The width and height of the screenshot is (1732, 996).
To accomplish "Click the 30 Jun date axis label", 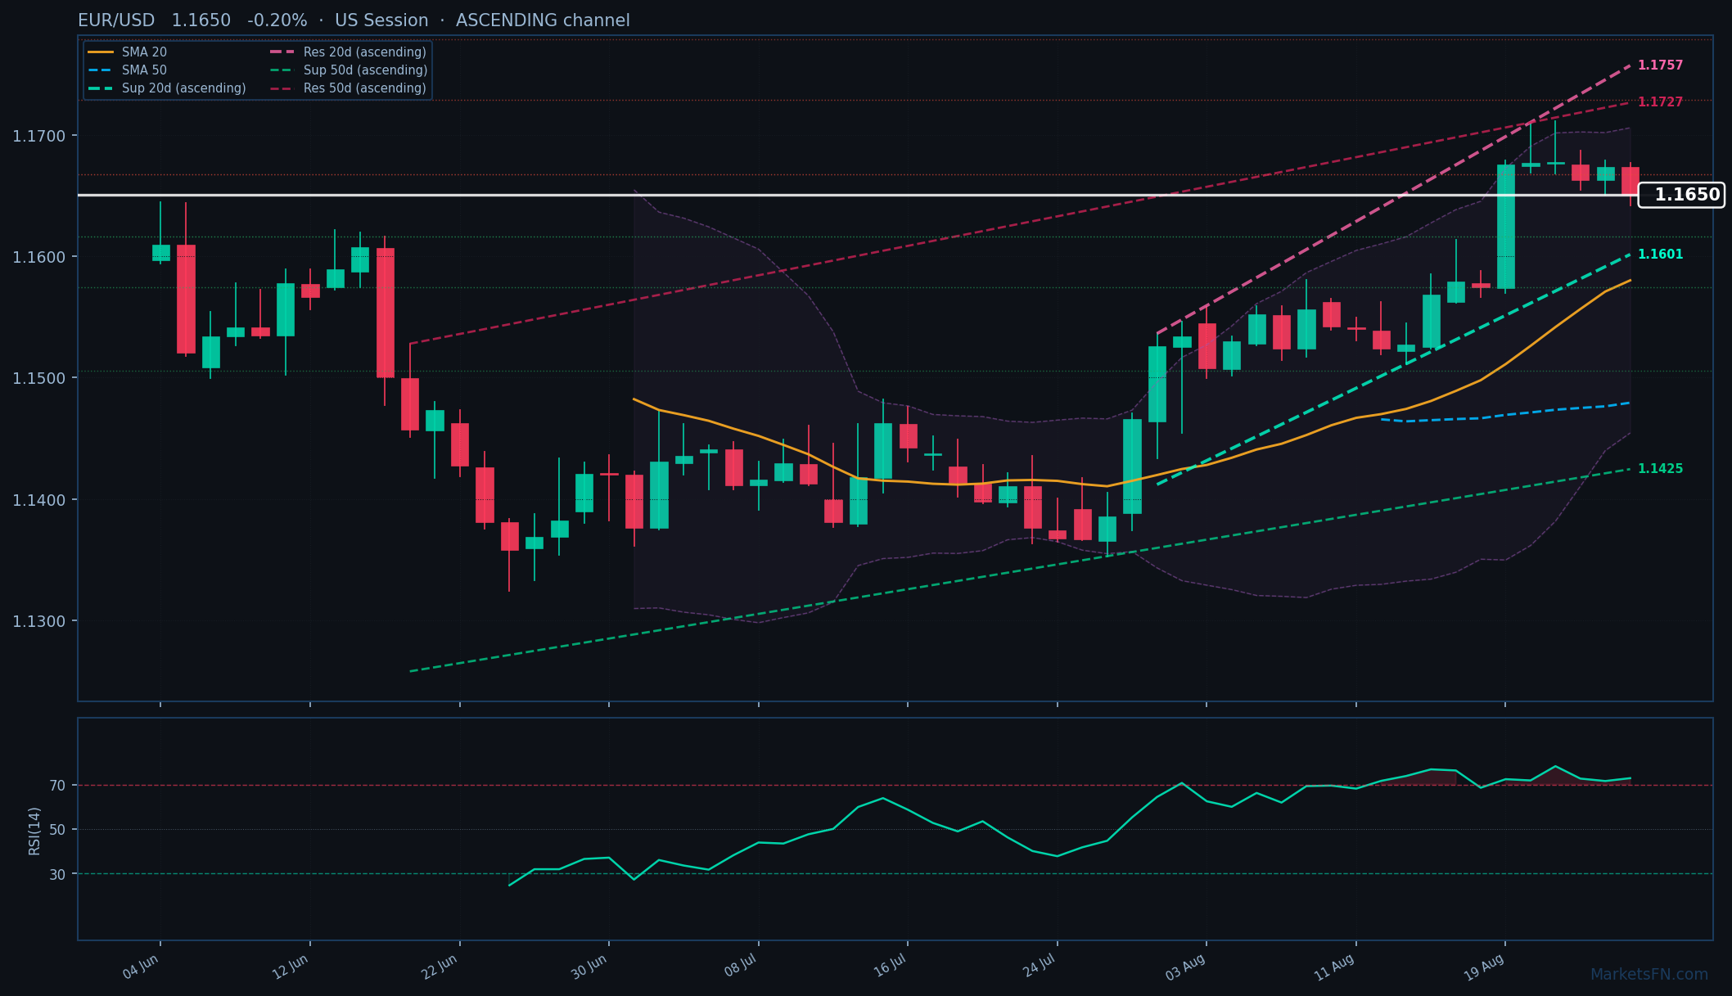I will 589,967.
